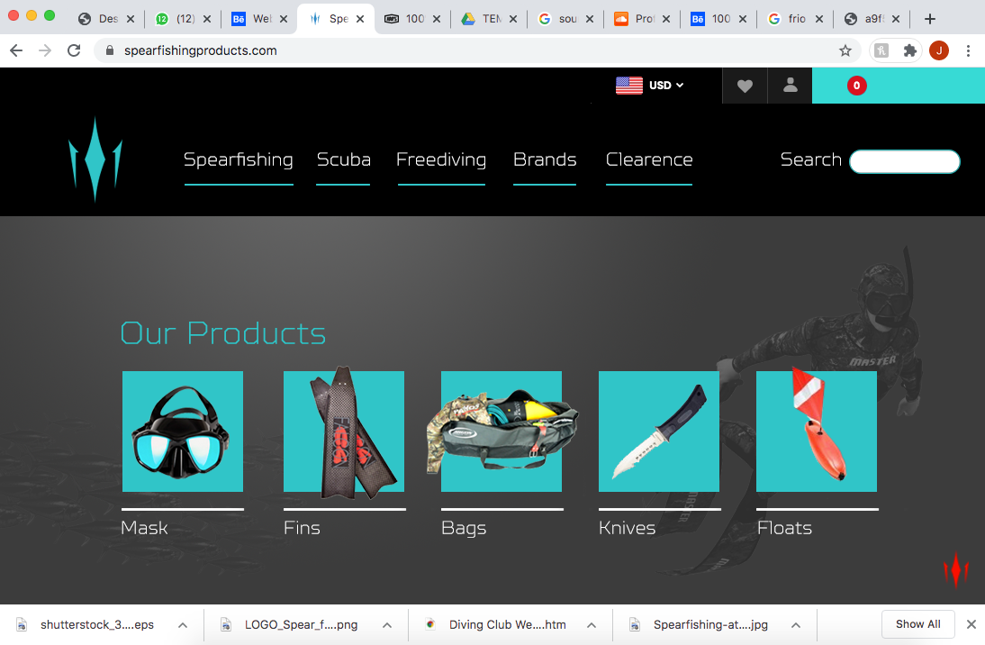The image size is (985, 645).
Task: Click the trident site logo in header
Action: pos(95,159)
